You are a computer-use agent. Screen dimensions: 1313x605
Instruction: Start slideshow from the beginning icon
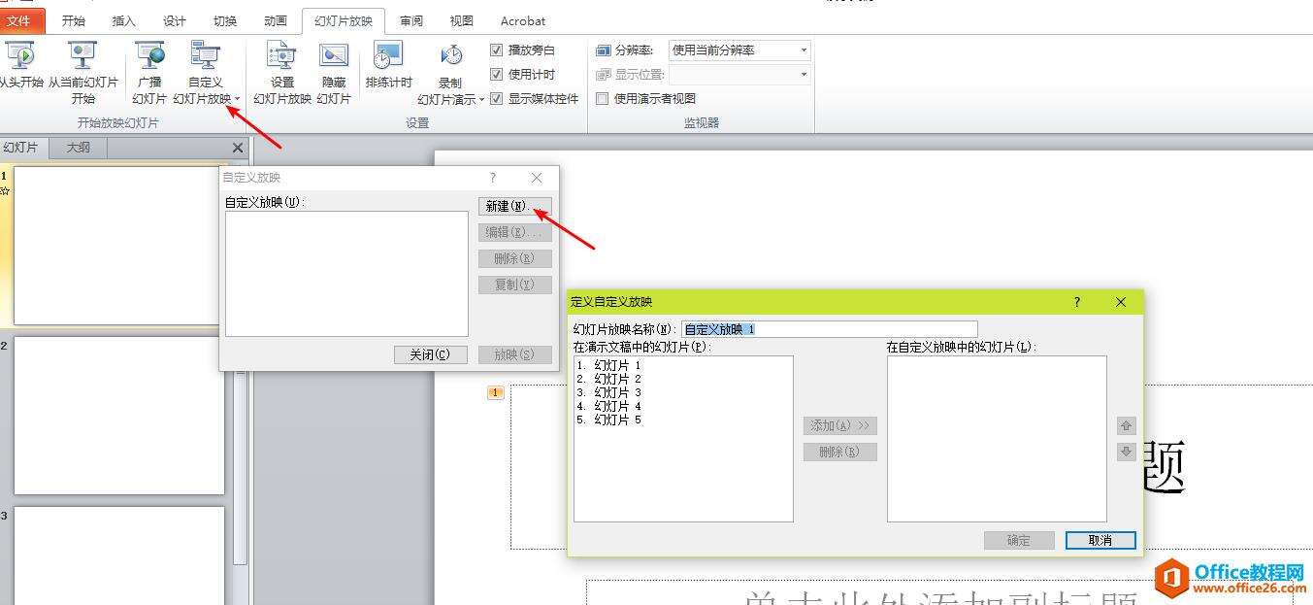pos(19,55)
